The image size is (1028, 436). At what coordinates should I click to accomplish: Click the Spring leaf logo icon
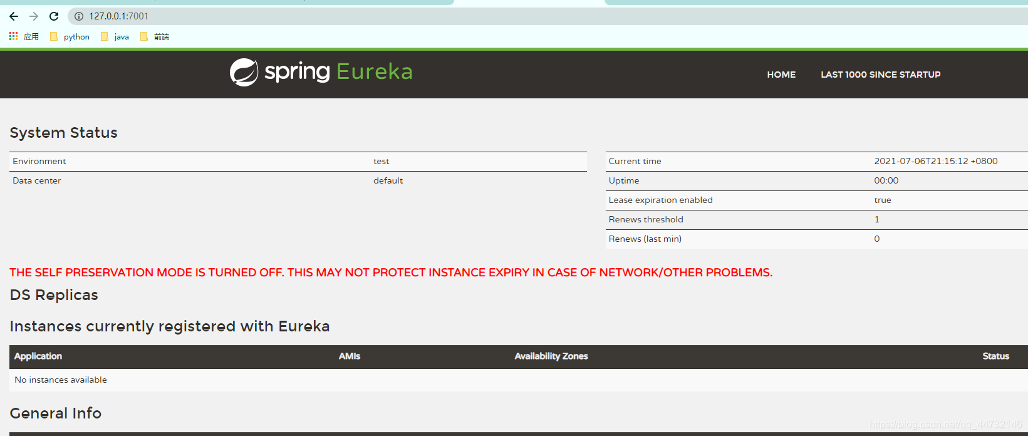[x=244, y=72]
